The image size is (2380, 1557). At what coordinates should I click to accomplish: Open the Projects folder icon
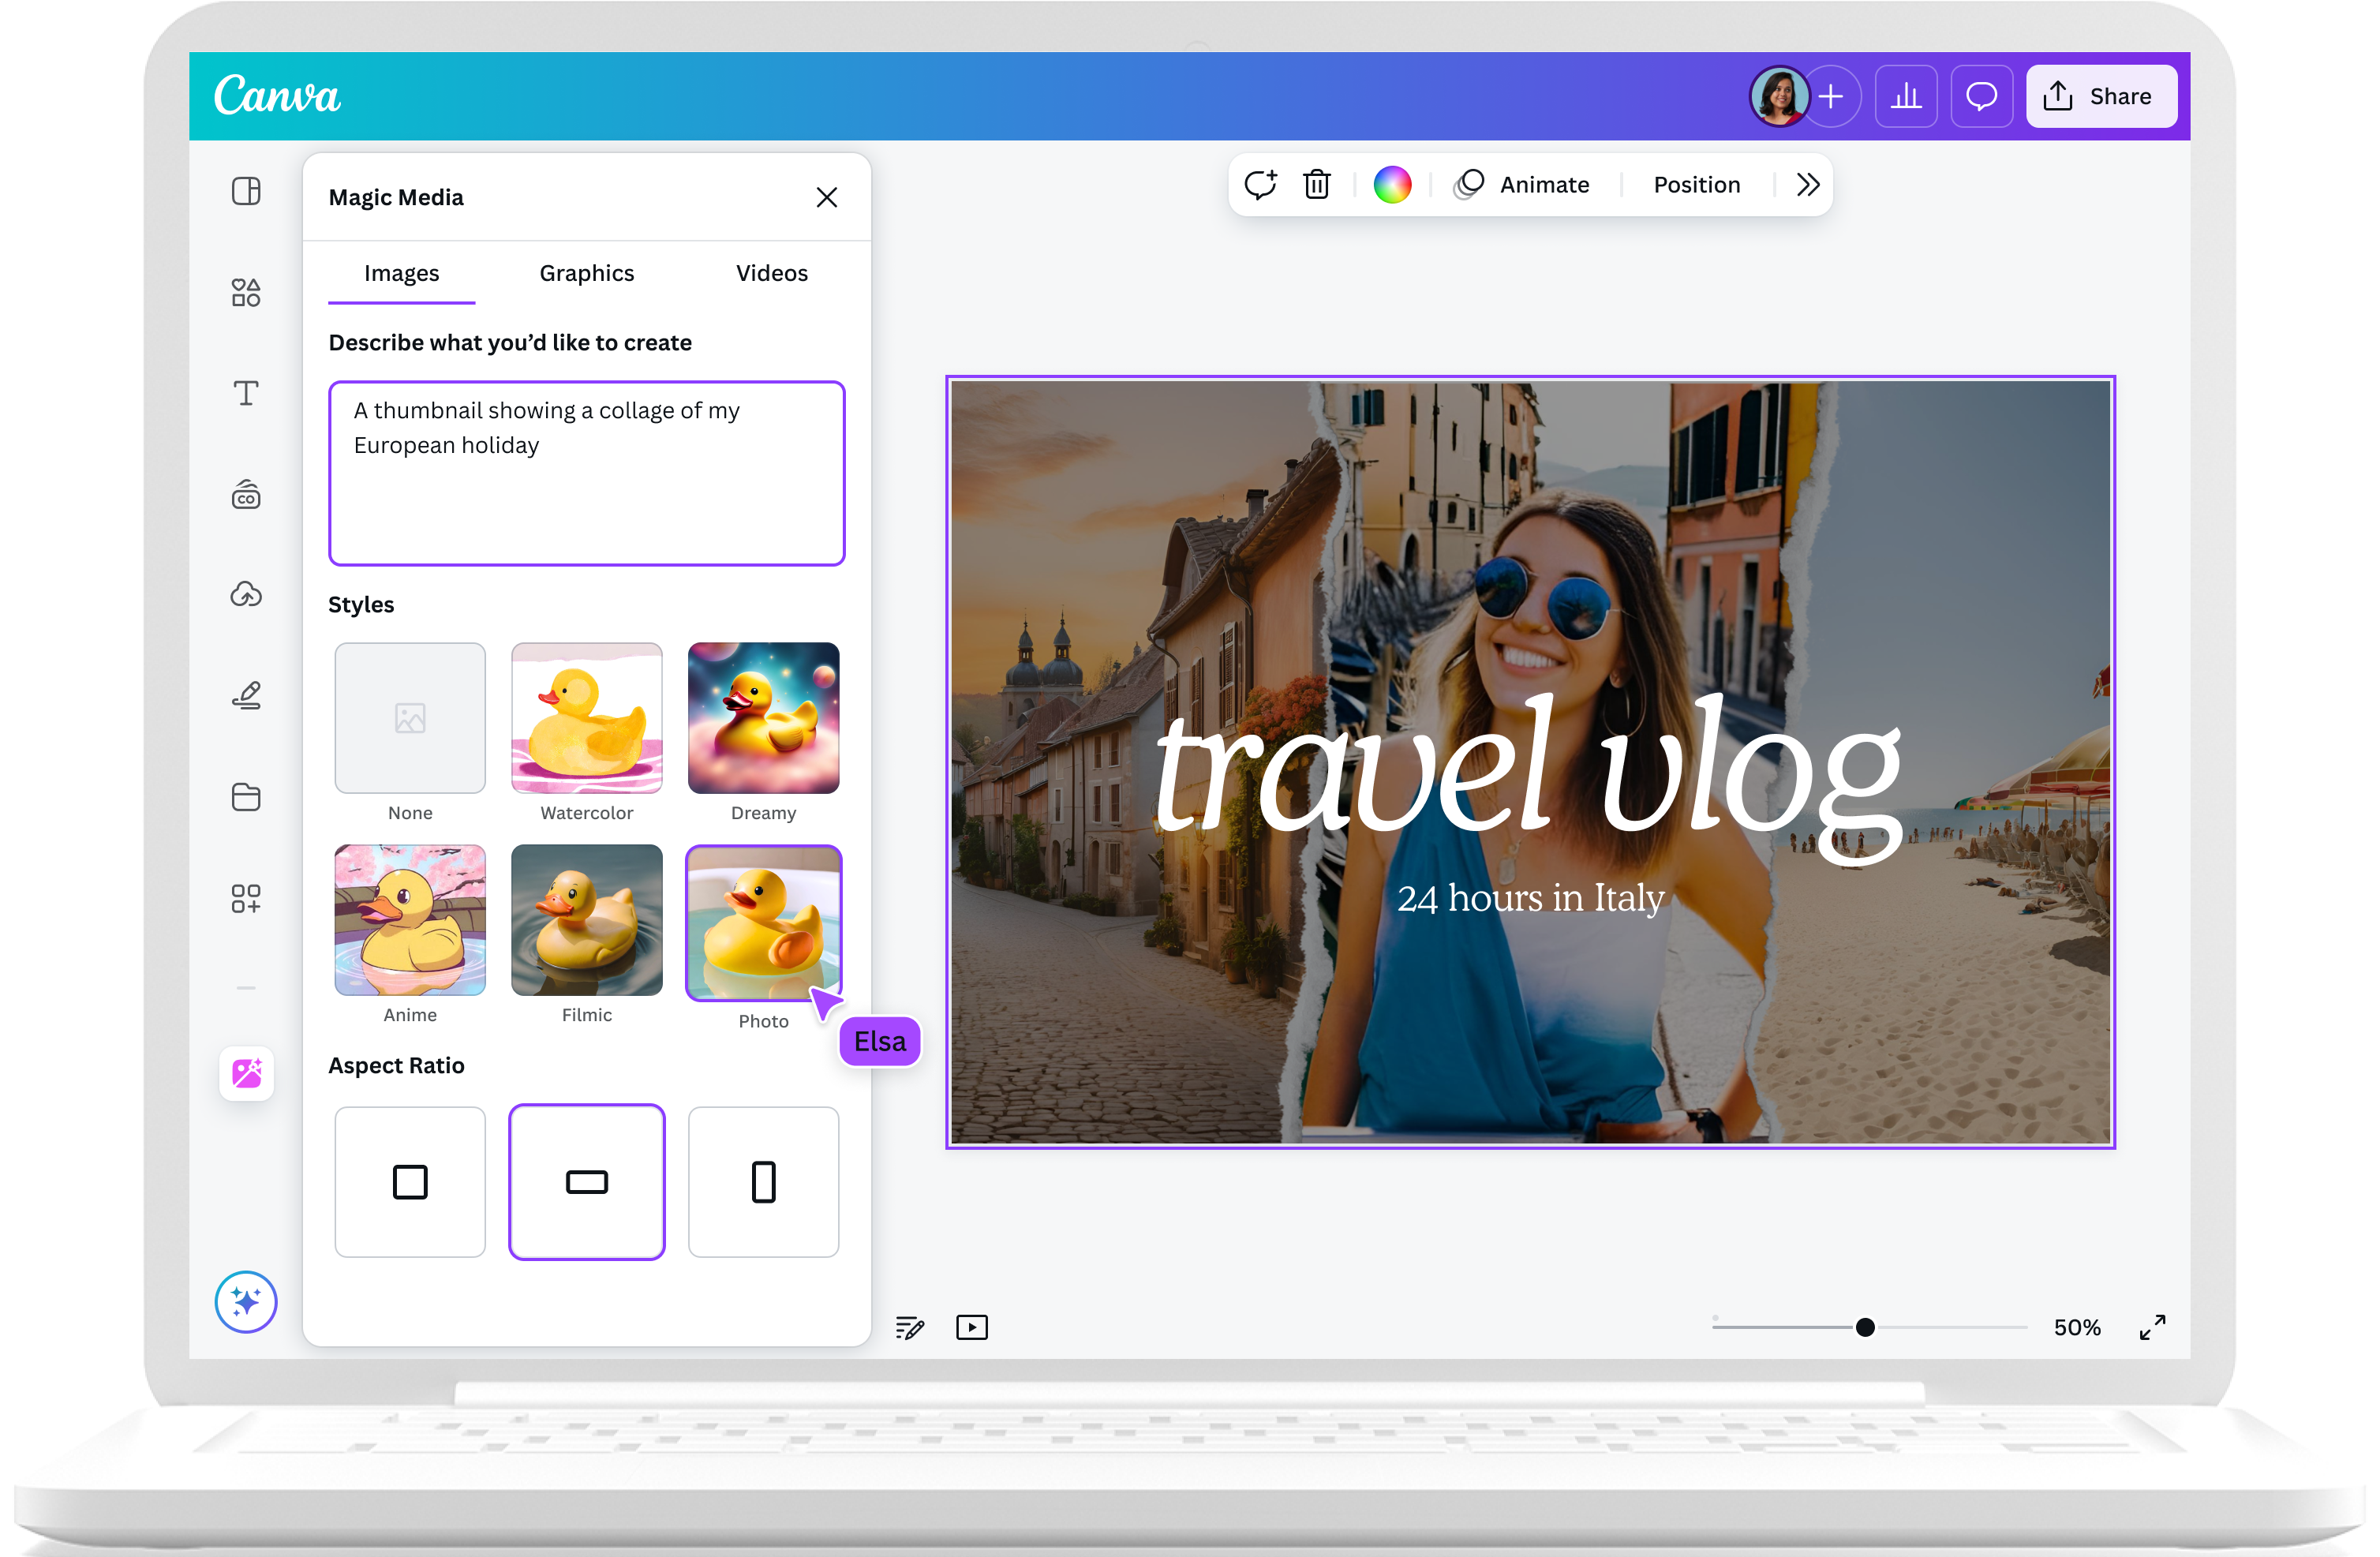(246, 797)
